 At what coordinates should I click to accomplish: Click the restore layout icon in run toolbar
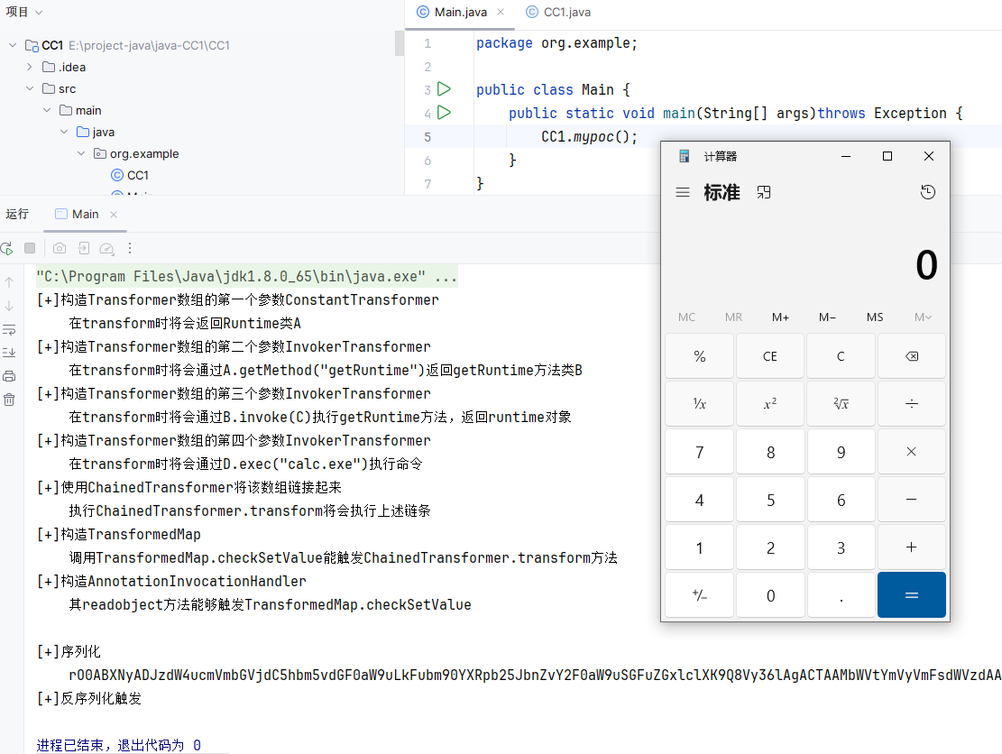[x=84, y=248]
